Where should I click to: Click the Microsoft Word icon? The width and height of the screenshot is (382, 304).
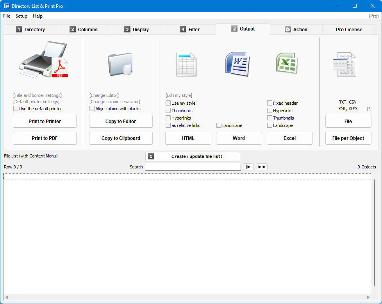tap(237, 64)
